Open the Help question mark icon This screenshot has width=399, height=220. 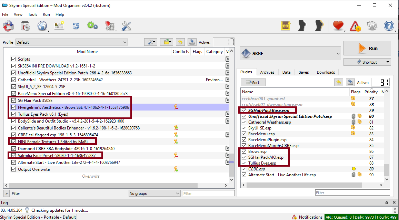coord(389,26)
